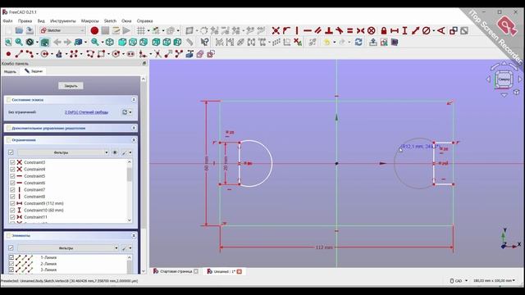Open the Правка menu
525x295 pixels.
pos(25,20)
